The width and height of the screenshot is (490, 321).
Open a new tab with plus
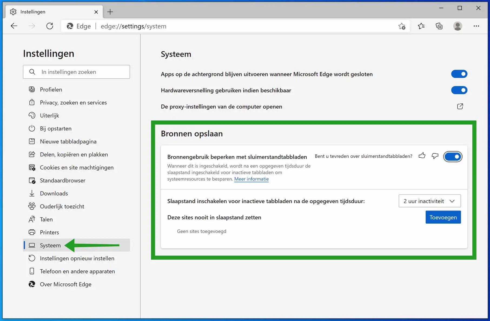pos(110,12)
